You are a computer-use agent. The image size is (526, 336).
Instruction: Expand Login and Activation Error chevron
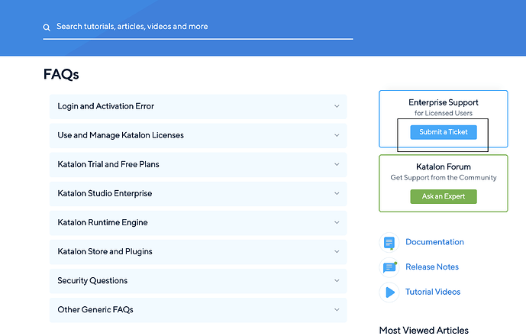pos(337,106)
